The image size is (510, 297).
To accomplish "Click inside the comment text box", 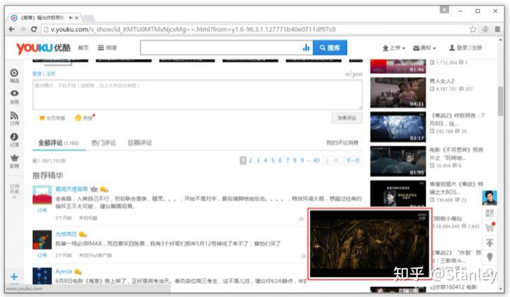I will (196, 94).
